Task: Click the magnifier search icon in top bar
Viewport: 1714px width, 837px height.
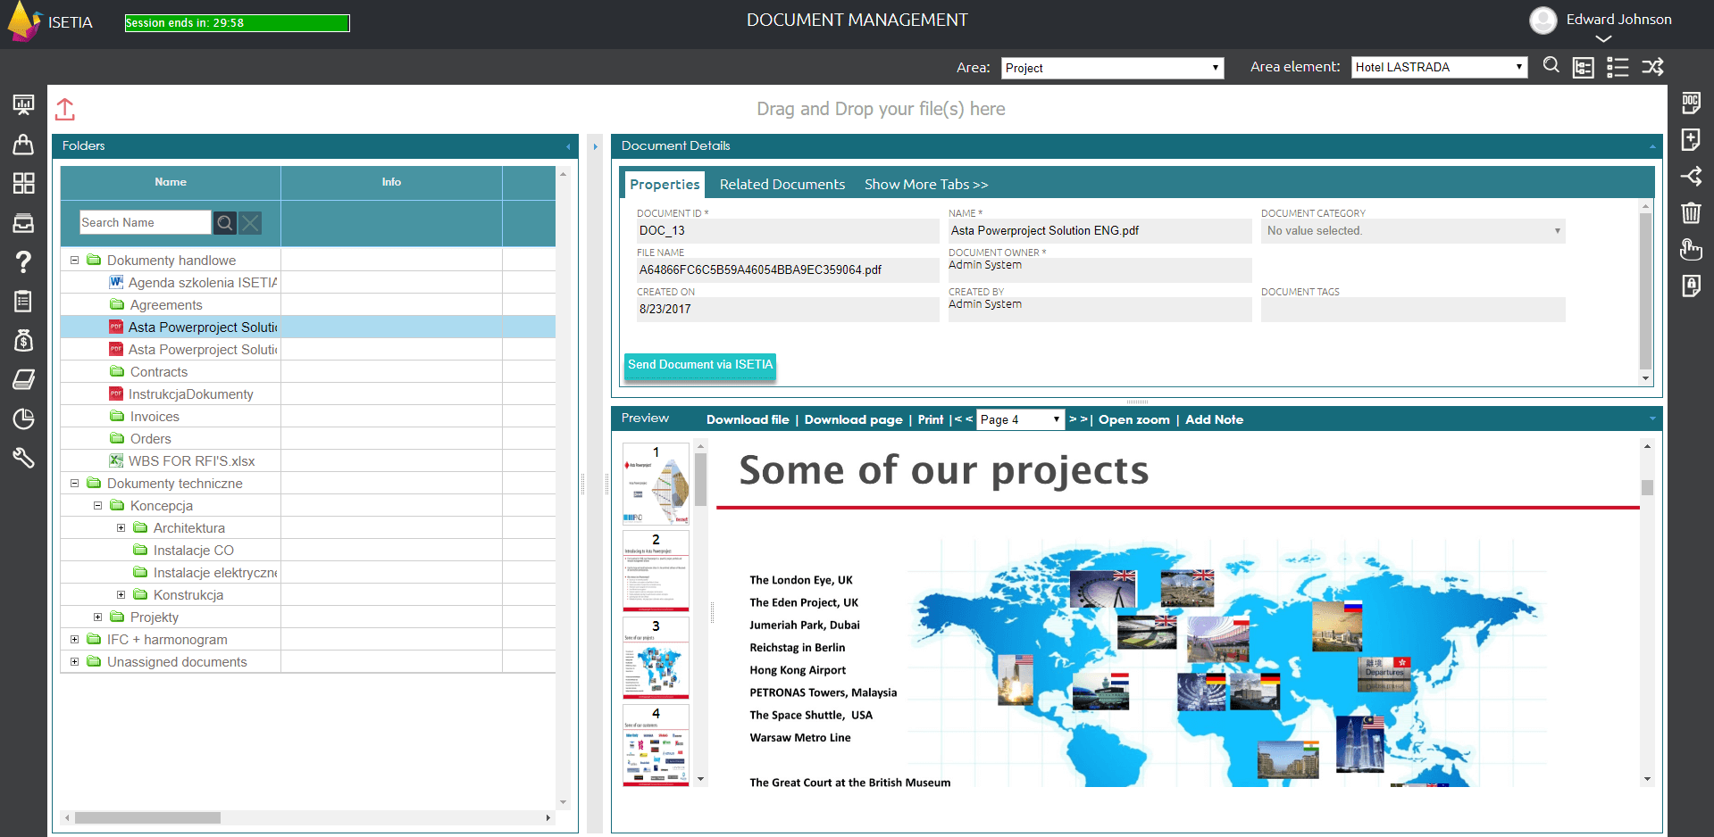Action: pos(1551,65)
